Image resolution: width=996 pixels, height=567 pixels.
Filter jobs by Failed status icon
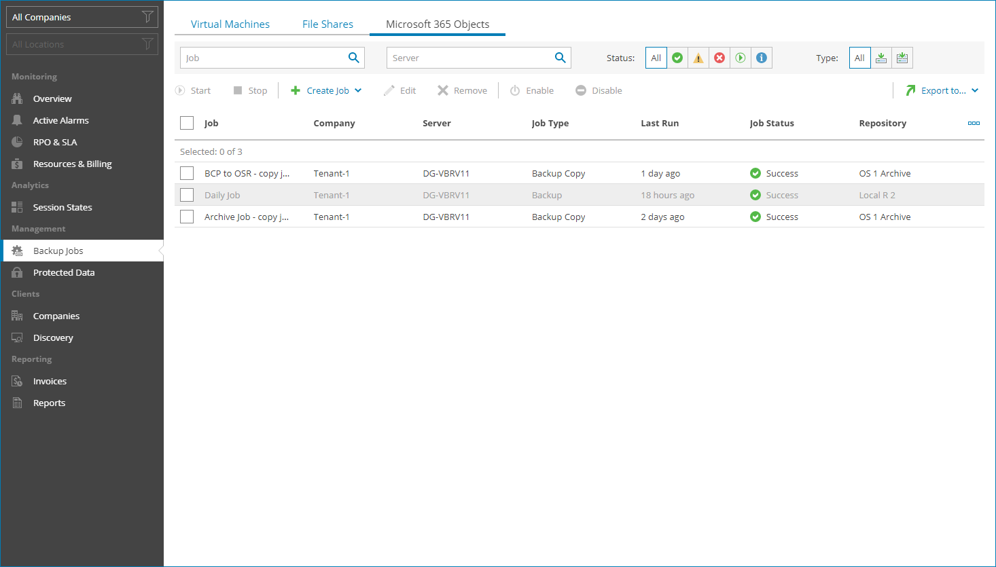pos(719,58)
